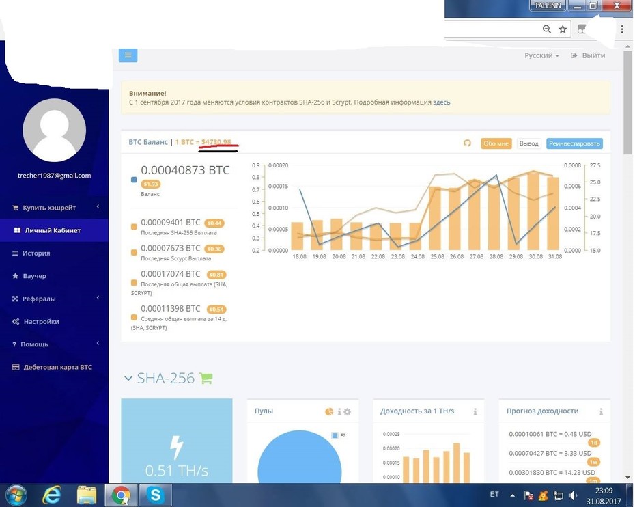The height and width of the screenshot is (507, 635).
Task: Bookmark page with the star icon
Action: (x=563, y=29)
